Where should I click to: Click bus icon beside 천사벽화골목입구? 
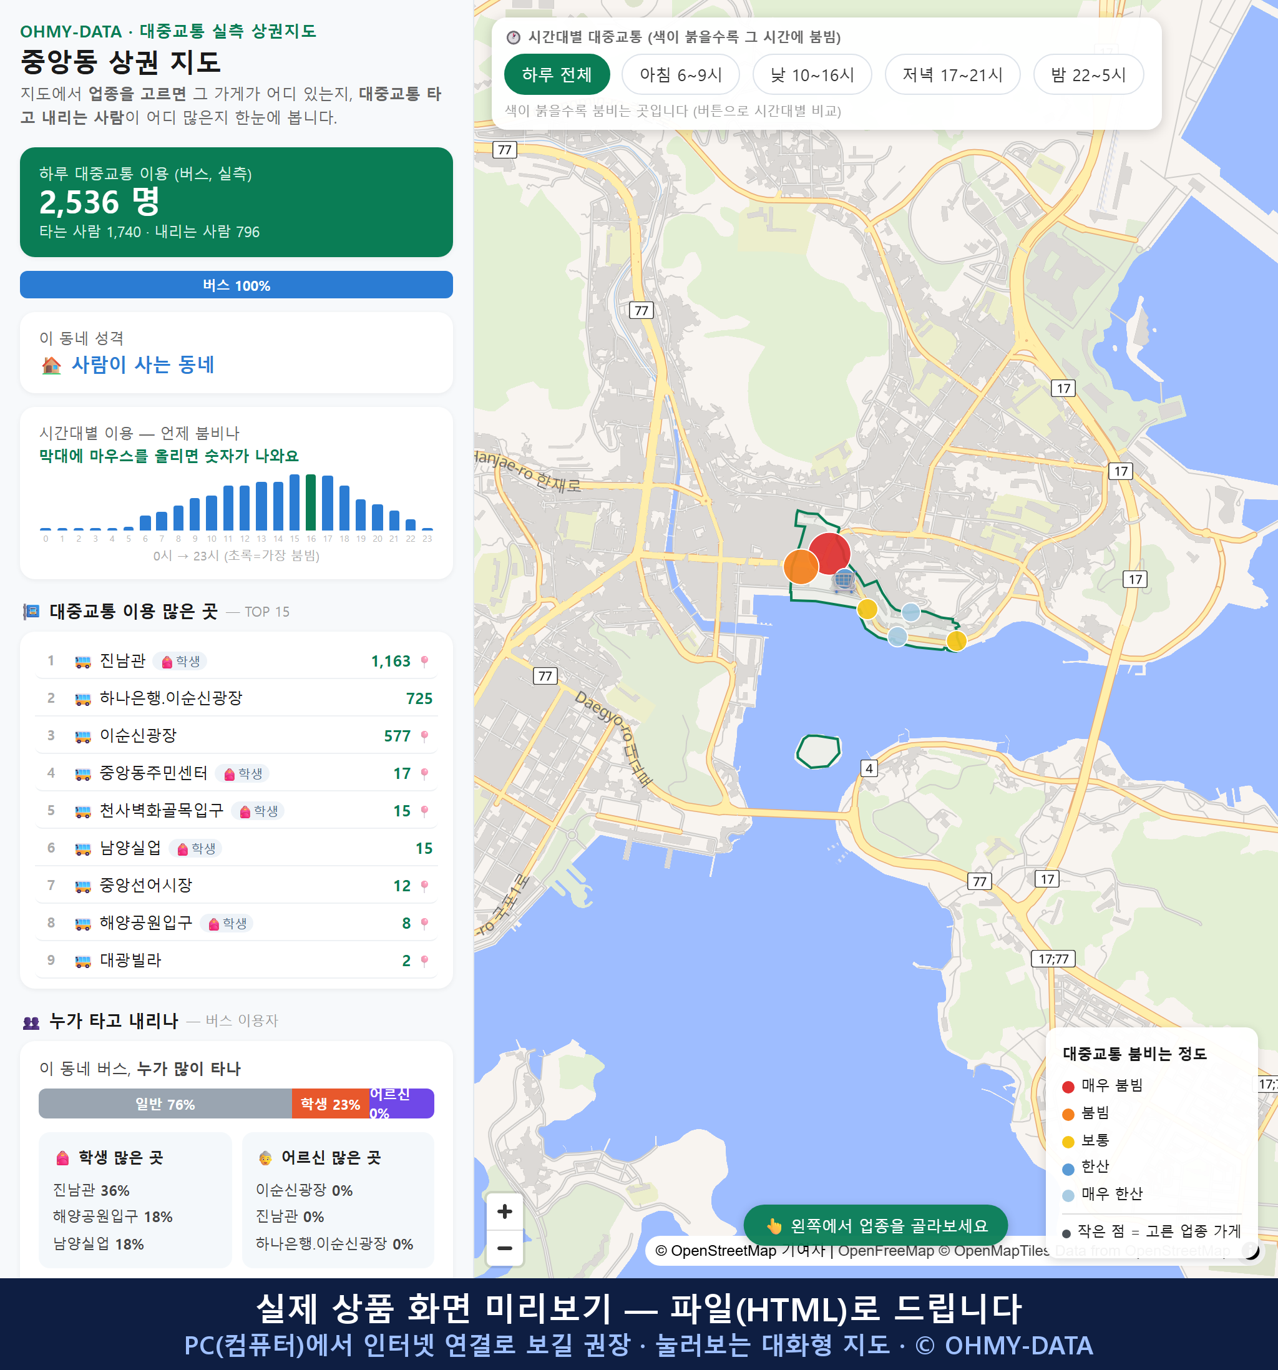point(82,811)
